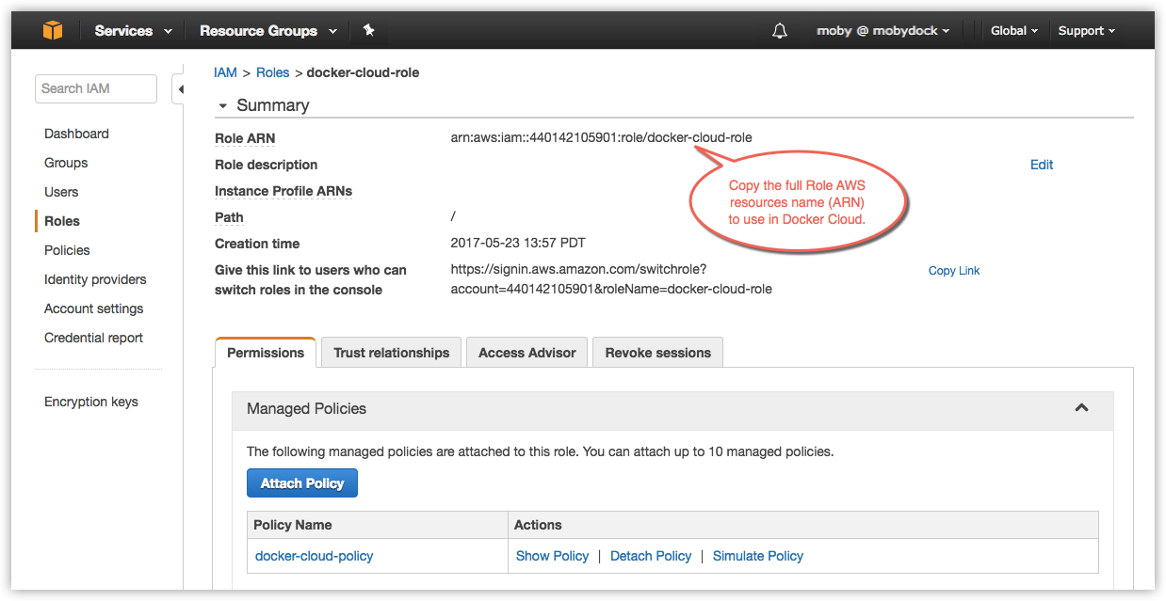Open the moby @ mobydock account menu
Screen dimensions: 1166x601
tap(883, 31)
